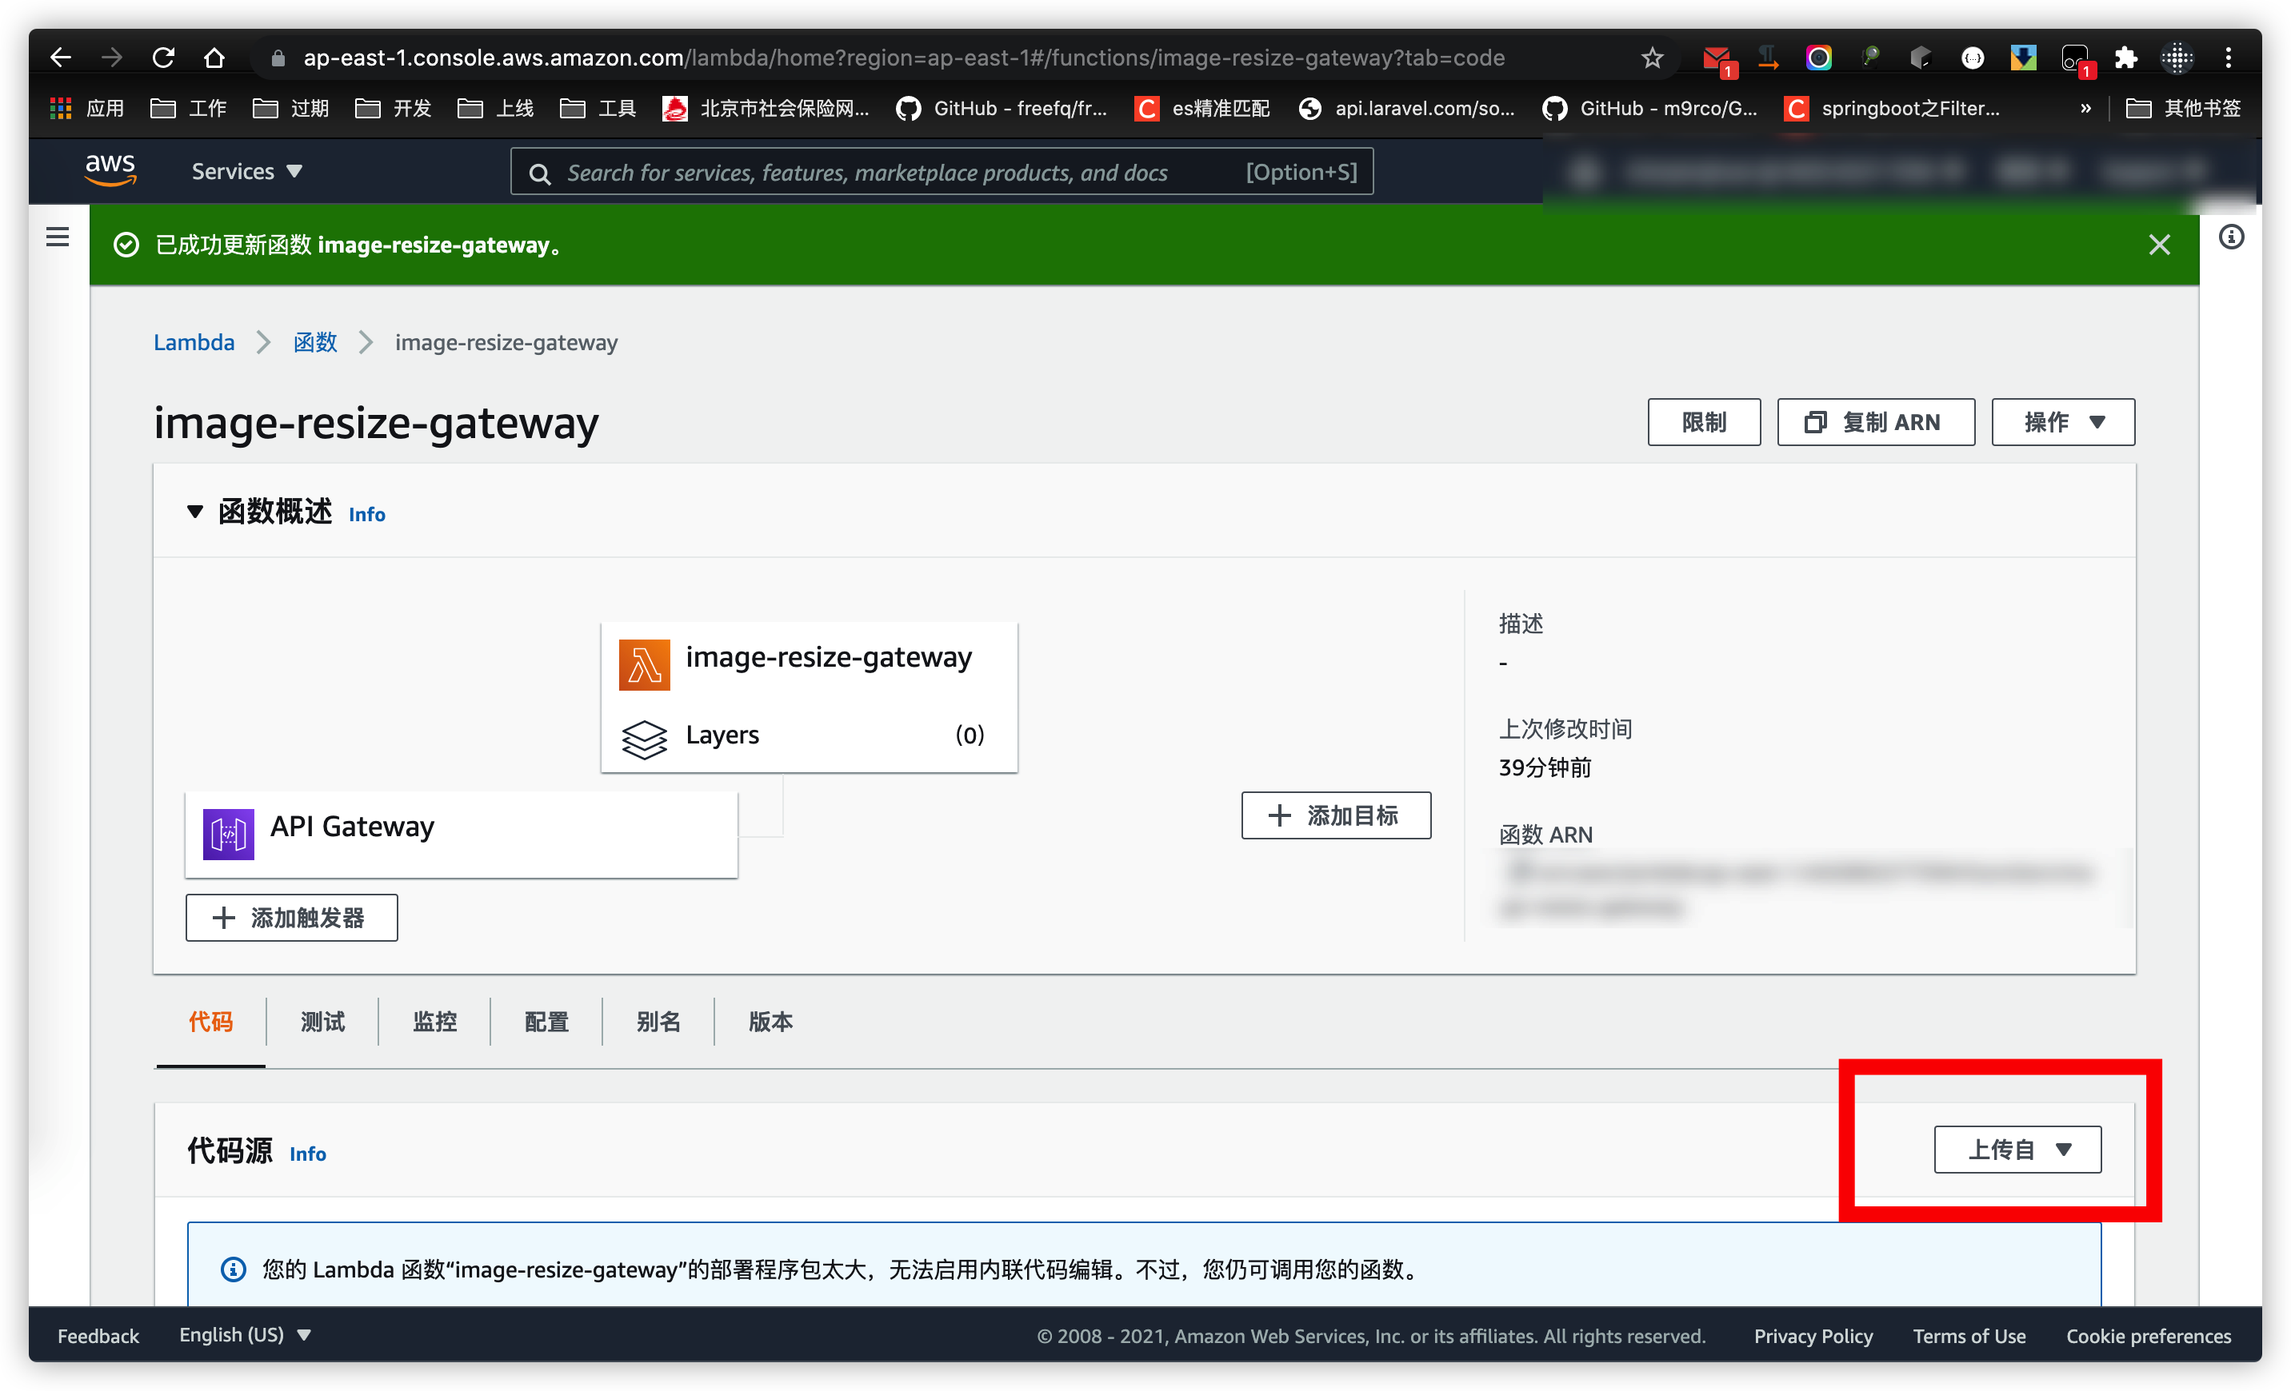Click the AWS logo home icon
This screenshot has width=2291, height=1391.
(110, 170)
